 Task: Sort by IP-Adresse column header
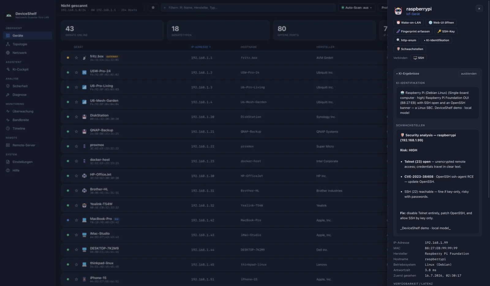[x=201, y=47]
